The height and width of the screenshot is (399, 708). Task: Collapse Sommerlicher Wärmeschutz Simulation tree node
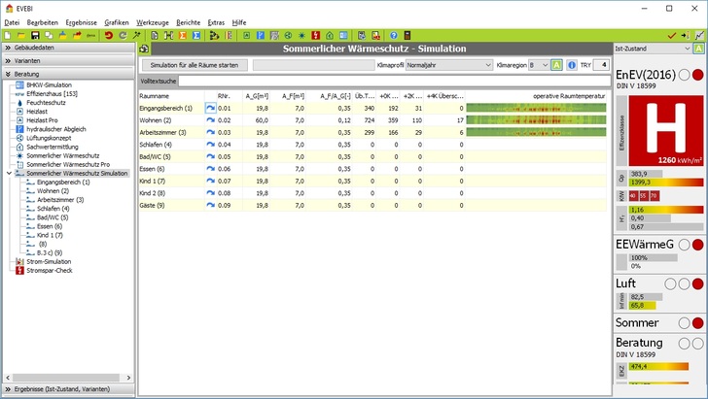[9, 174]
